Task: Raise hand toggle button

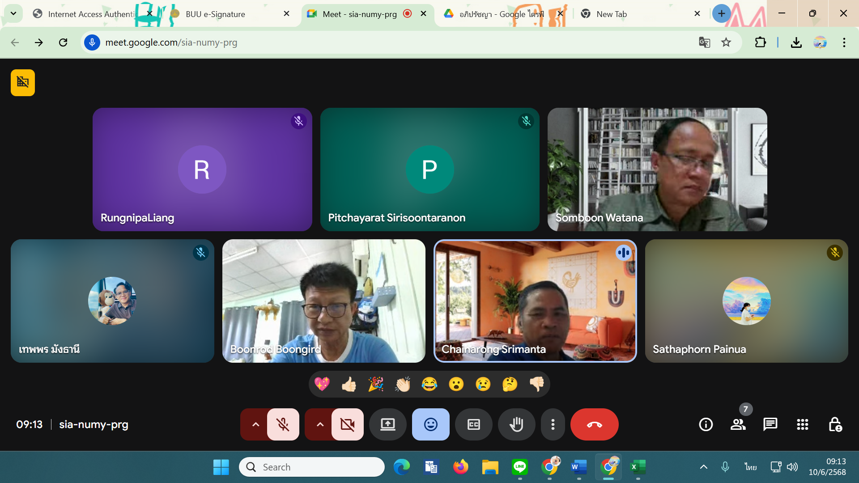Action: [x=517, y=424]
